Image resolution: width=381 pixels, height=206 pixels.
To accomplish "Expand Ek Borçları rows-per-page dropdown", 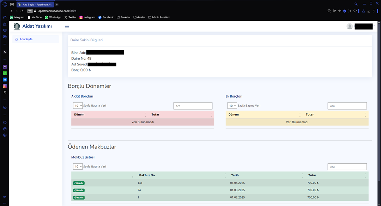I will 232,106.
